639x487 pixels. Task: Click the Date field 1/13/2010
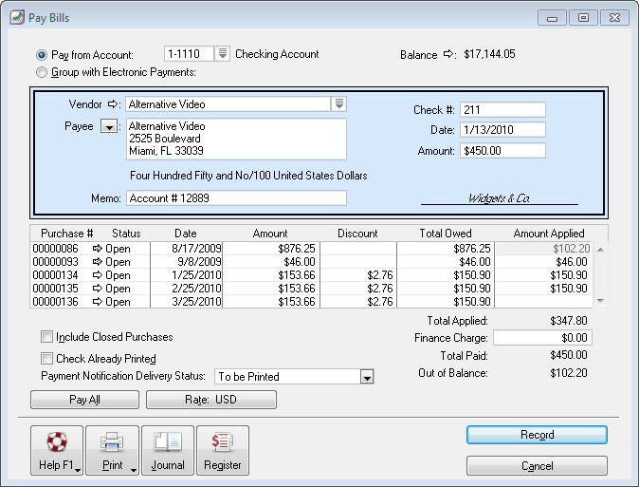click(502, 130)
